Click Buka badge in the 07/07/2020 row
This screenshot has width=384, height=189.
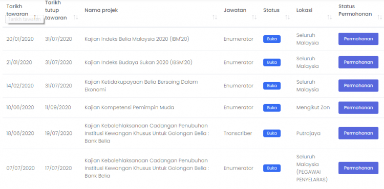pos(272,168)
